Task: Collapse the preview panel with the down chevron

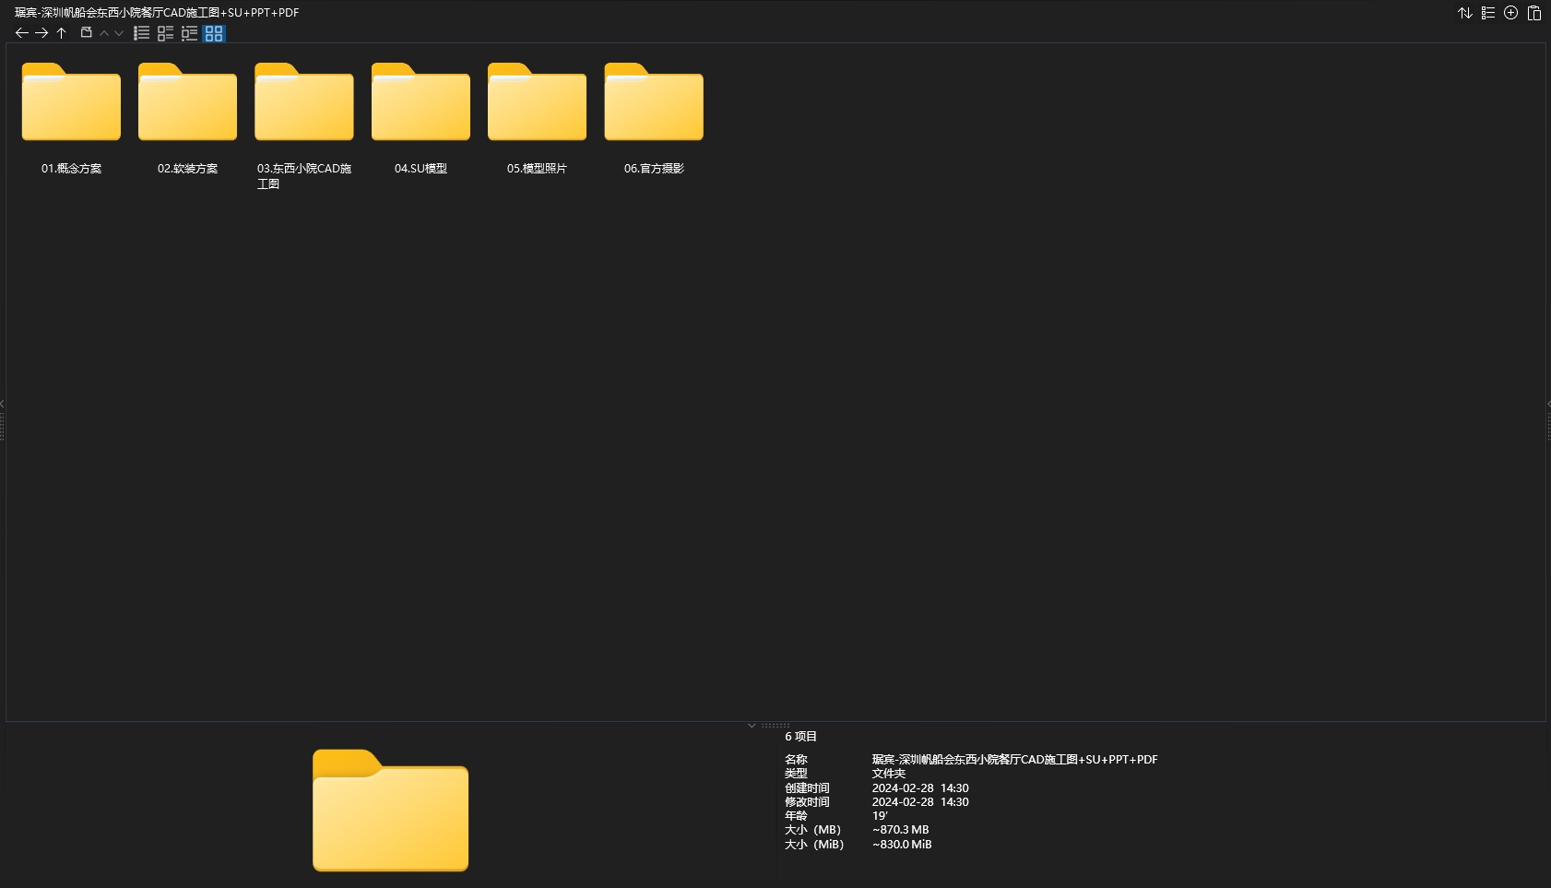Action: (752, 726)
